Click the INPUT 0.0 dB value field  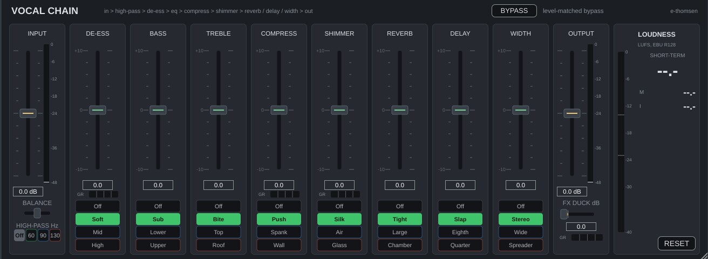click(28, 192)
